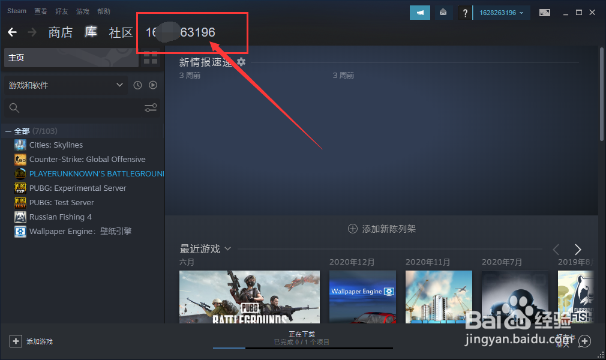The height and width of the screenshot is (360, 606).
Task: Go to the 社区 tab
Action: coord(121,32)
